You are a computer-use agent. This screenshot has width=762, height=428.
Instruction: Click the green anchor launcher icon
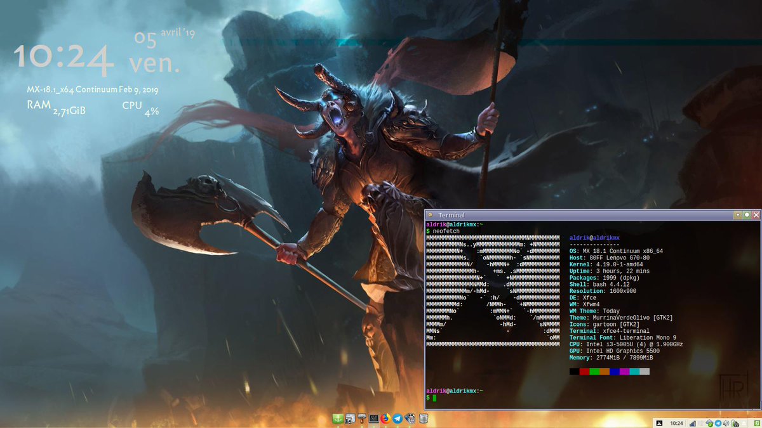point(338,418)
